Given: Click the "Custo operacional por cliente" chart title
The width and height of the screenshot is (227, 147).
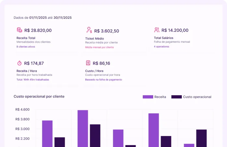Looking at the screenshot, I should tap(39, 96).
